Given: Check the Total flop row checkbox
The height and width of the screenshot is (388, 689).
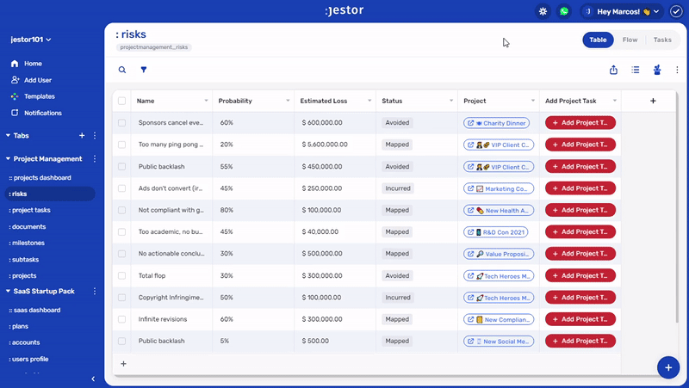Looking at the screenshot, I should click(121, 275).
